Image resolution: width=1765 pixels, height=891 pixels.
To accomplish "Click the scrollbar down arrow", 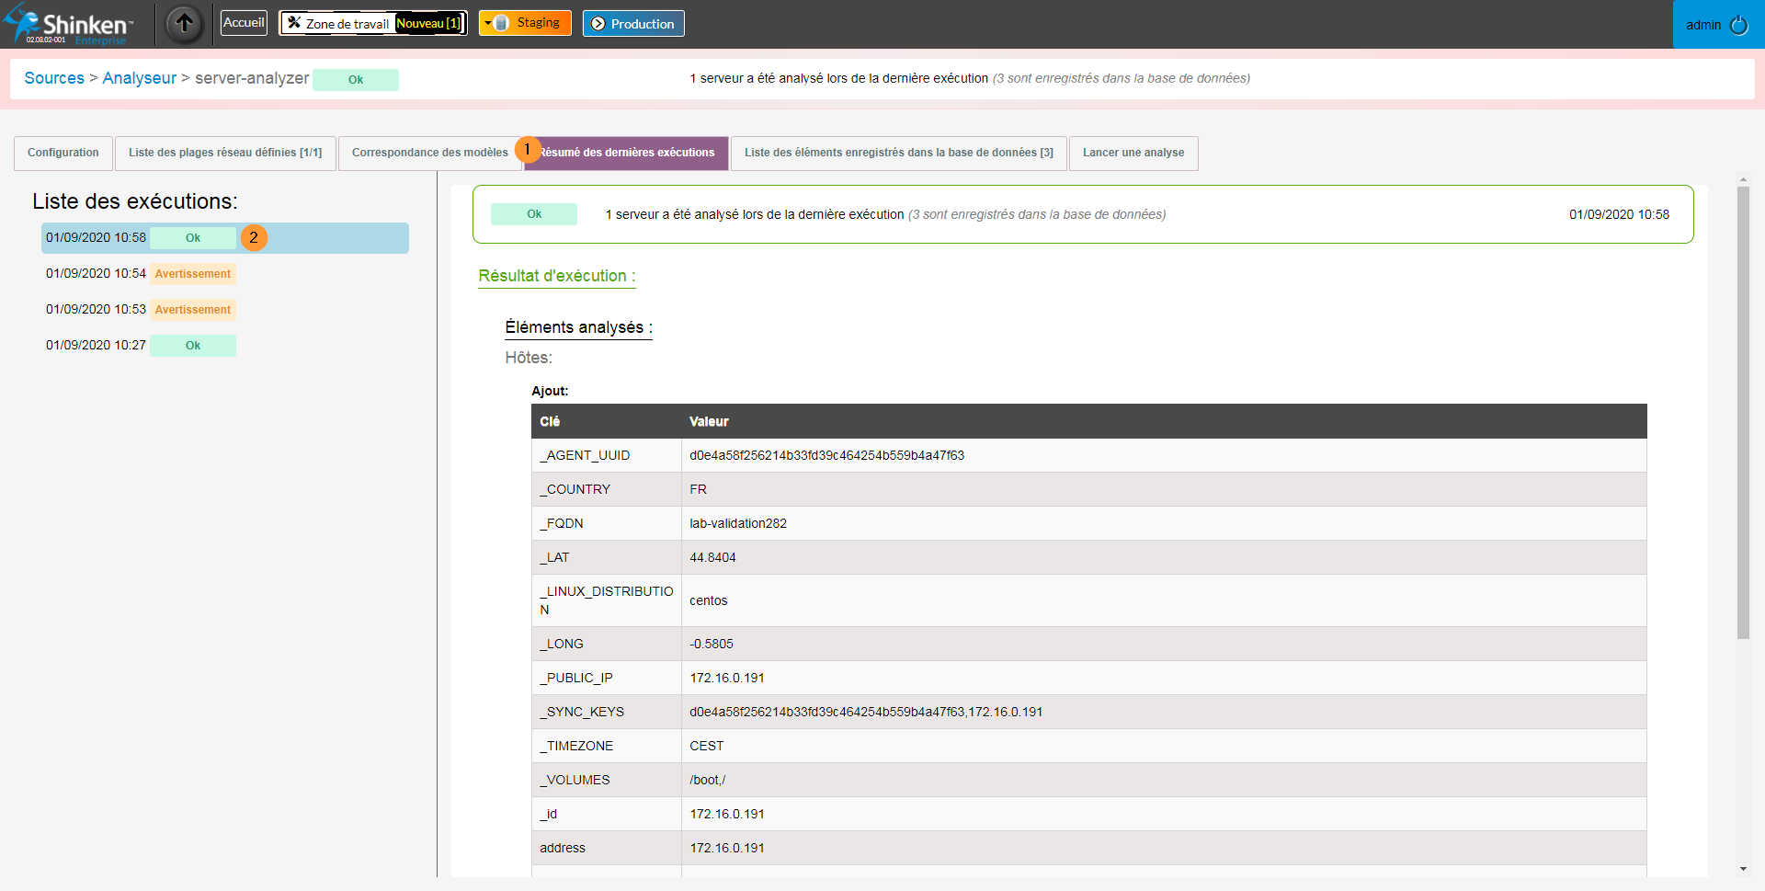I will point(1743,869).
